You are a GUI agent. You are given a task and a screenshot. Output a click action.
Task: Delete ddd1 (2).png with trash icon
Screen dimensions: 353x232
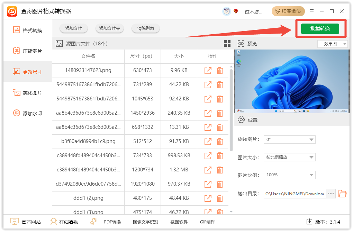[220, 198]
